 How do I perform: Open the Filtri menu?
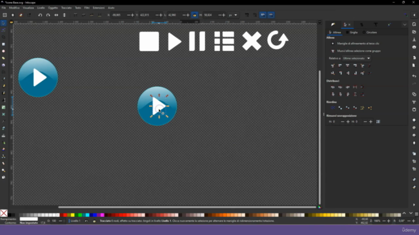87,8
